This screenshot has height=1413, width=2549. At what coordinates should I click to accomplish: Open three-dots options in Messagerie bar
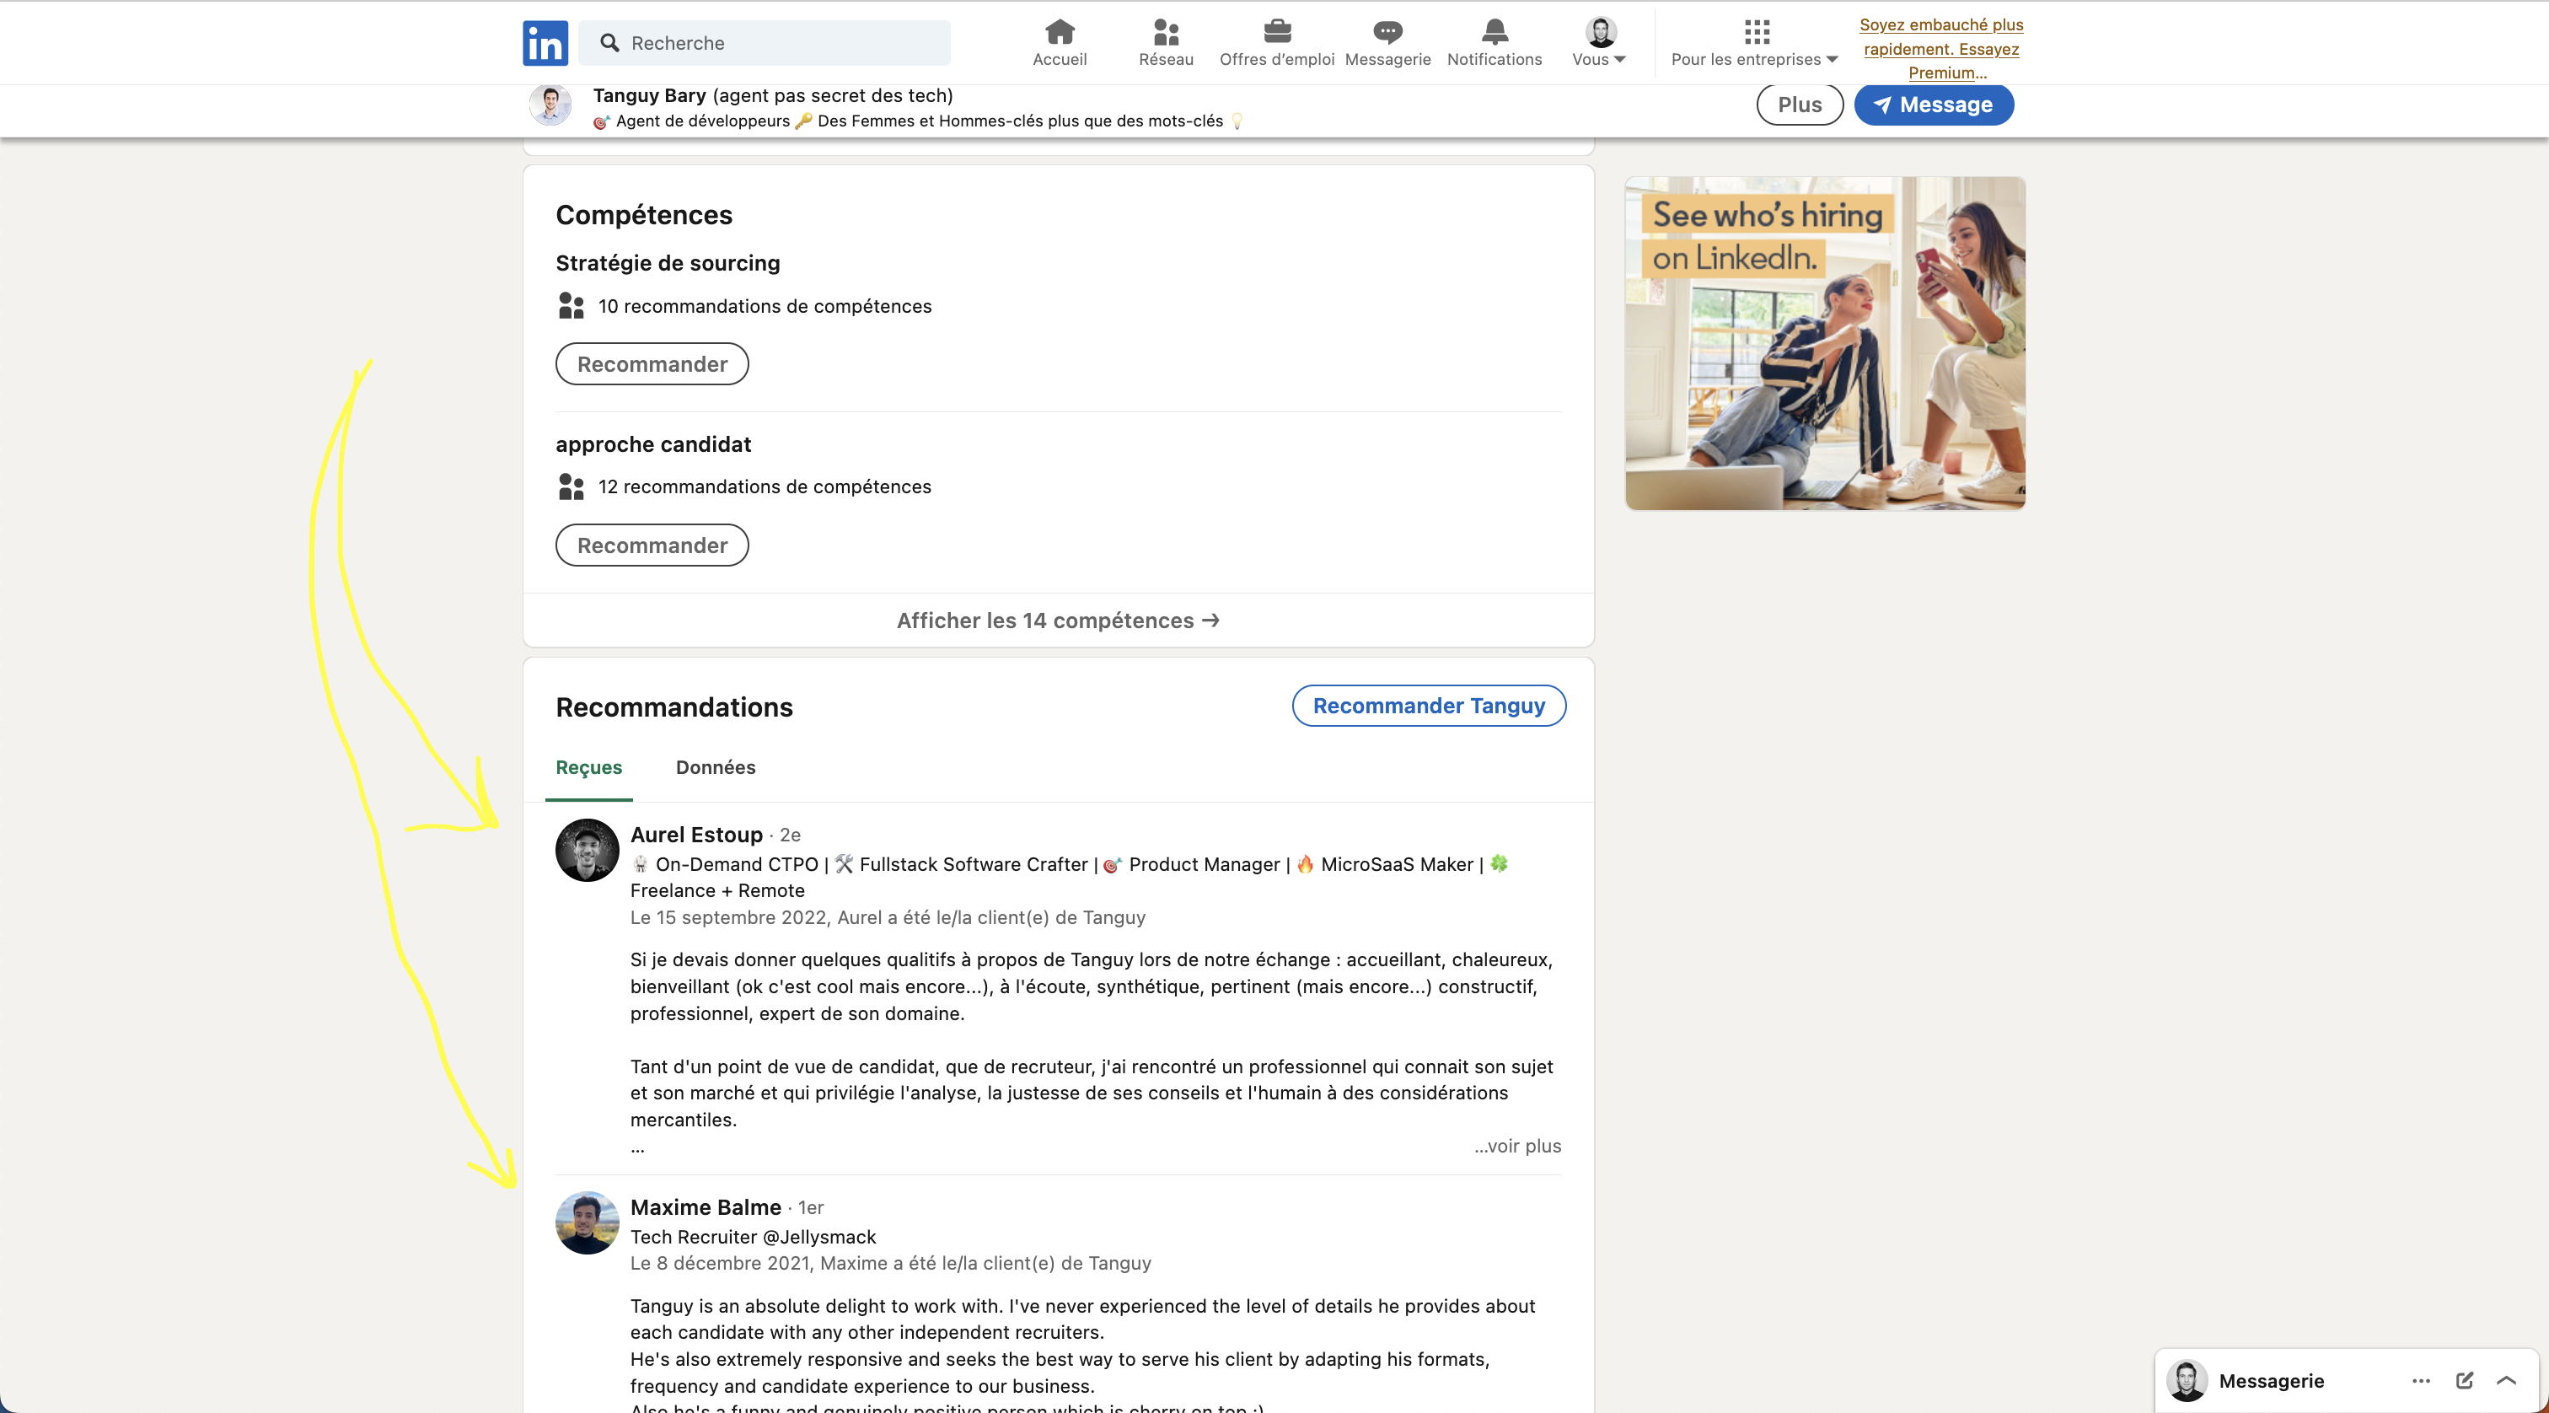coord(2422,1380)
